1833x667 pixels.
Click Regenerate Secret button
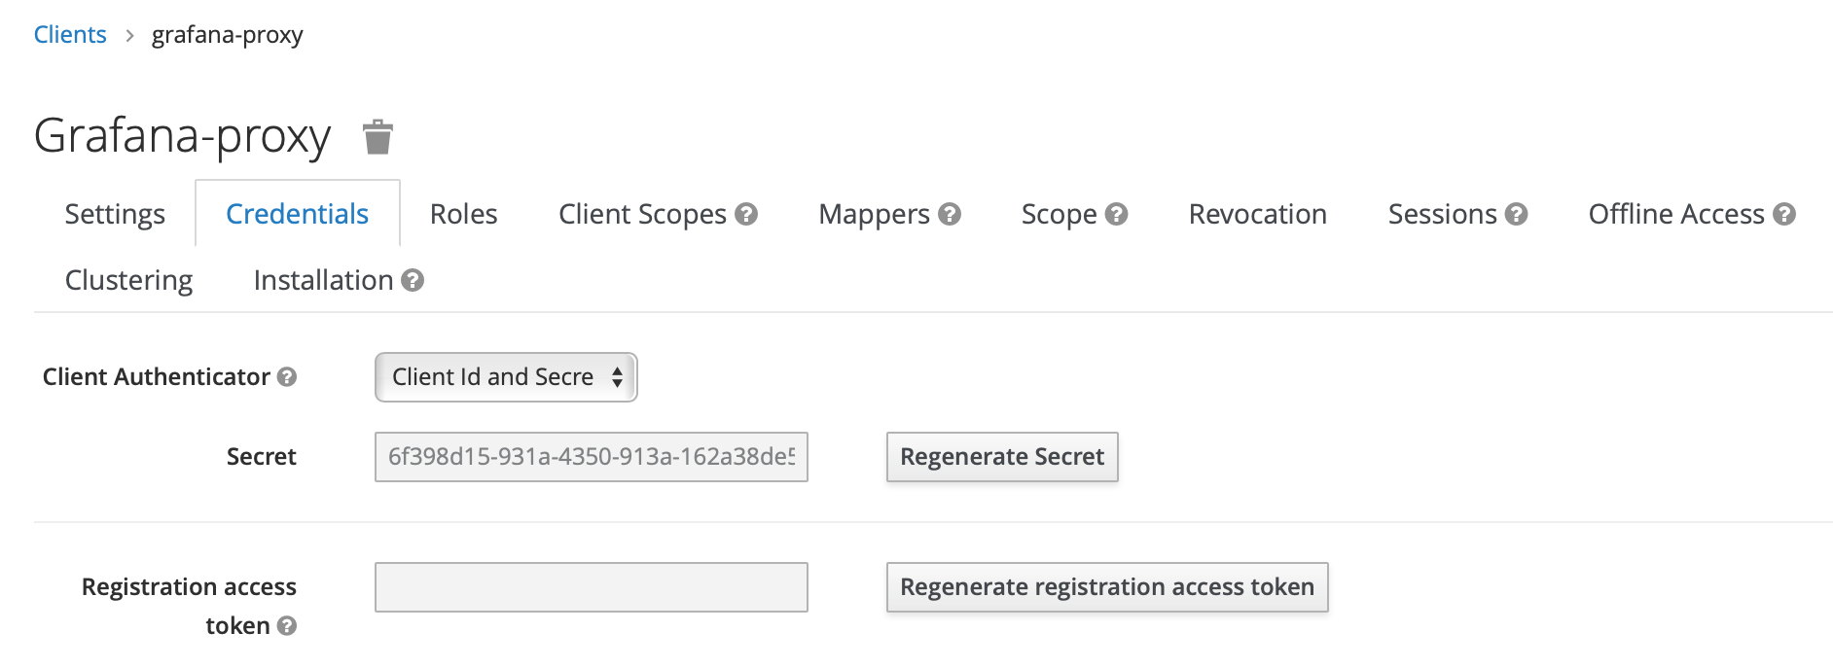(x=1002, y=457)
